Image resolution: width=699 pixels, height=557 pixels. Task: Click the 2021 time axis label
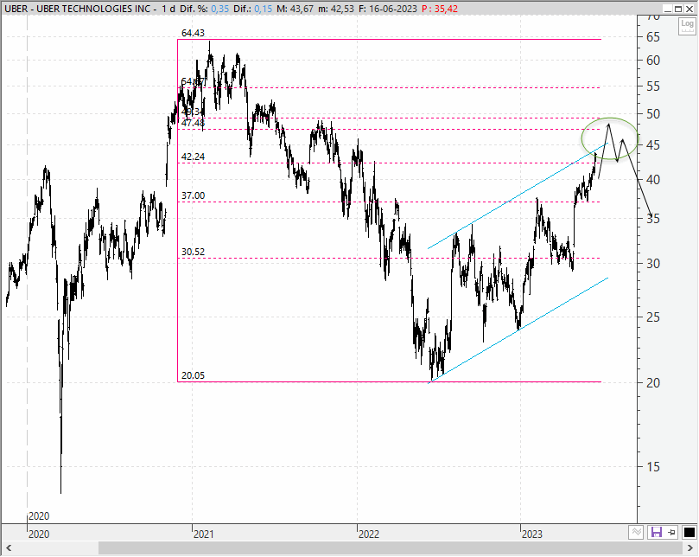[203, 534]
